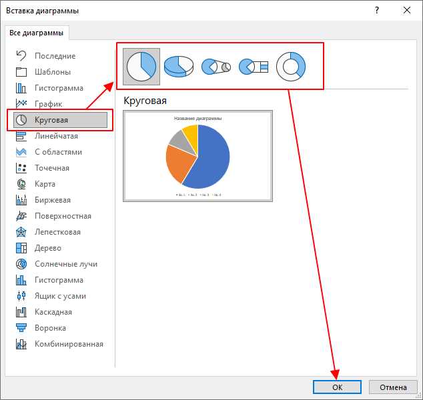Screen dimensions: 423x400
Task: Click the Отмена cancel button
Action: tap(393, 387)
